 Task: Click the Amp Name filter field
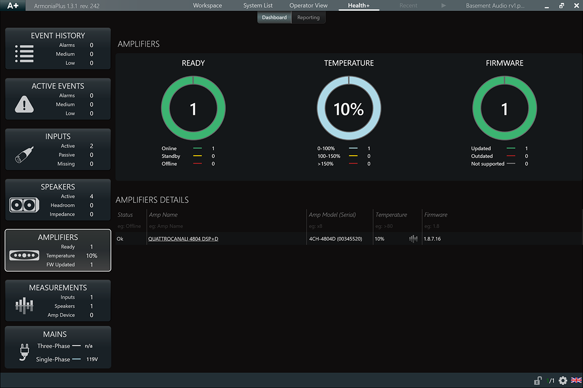click(x=227, y=226)
